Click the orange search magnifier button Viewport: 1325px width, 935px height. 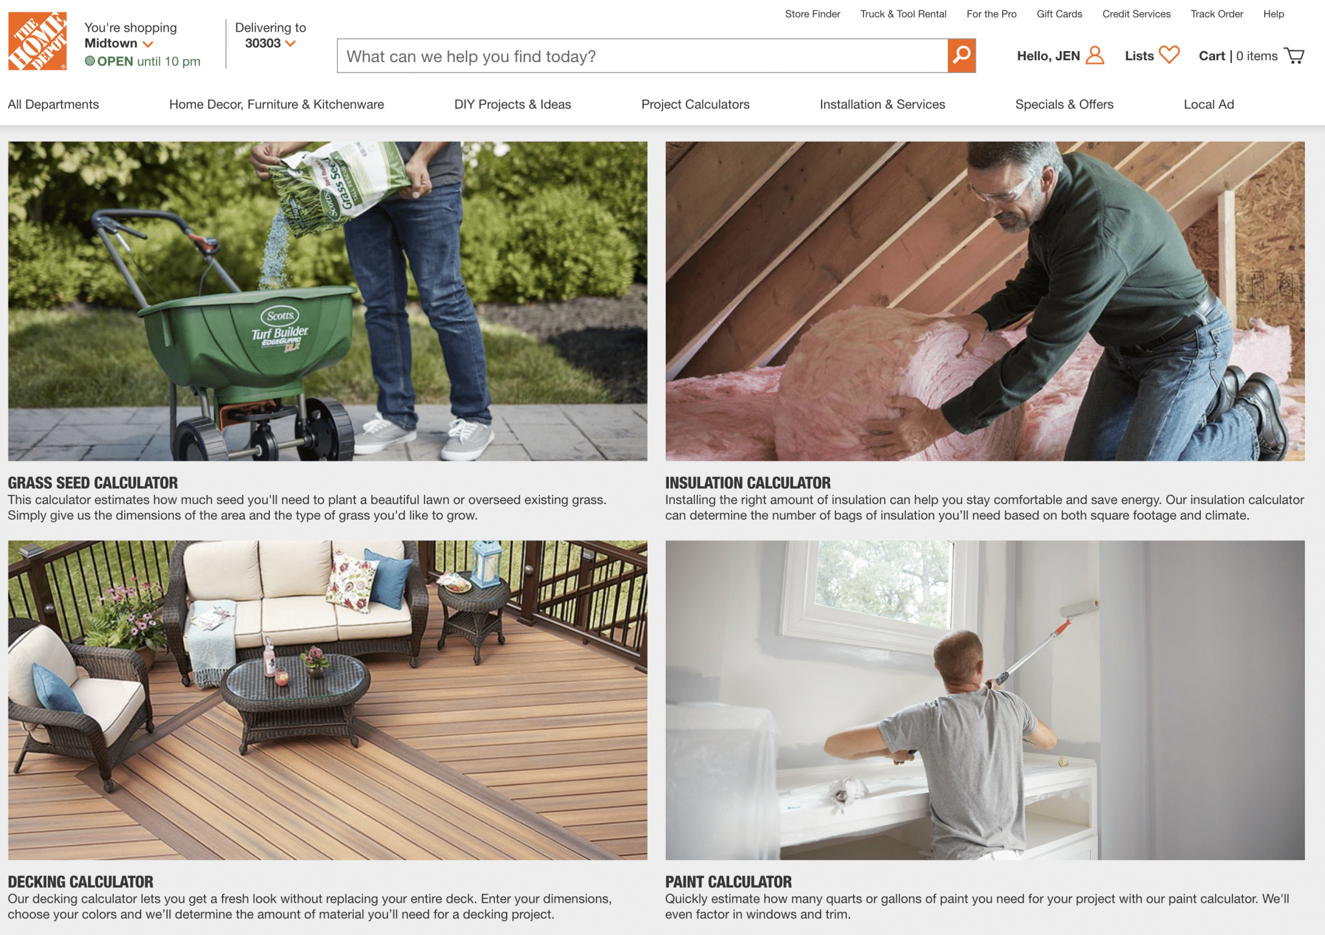[961, 56]
